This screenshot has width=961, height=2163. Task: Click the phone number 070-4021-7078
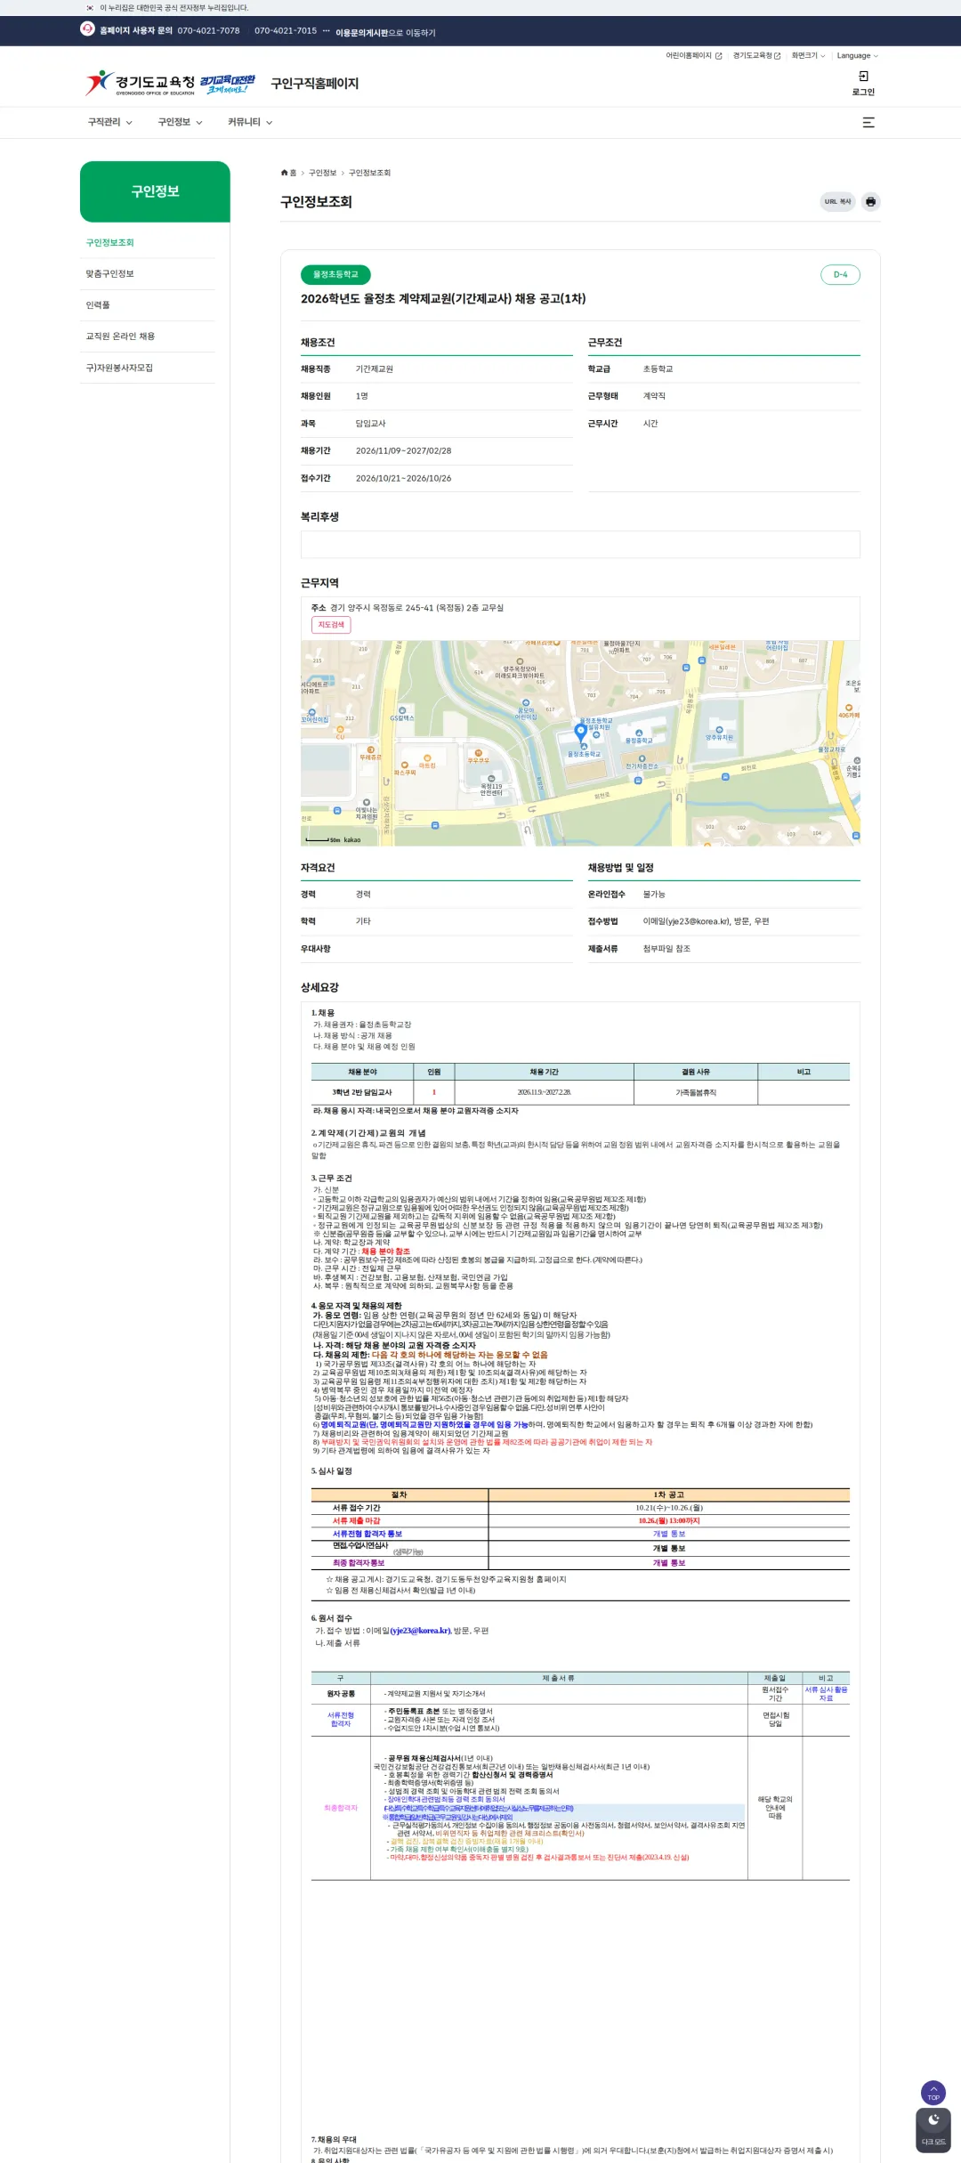(208, 30)
